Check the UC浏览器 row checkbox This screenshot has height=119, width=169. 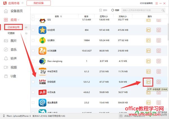tap(33, 51)
